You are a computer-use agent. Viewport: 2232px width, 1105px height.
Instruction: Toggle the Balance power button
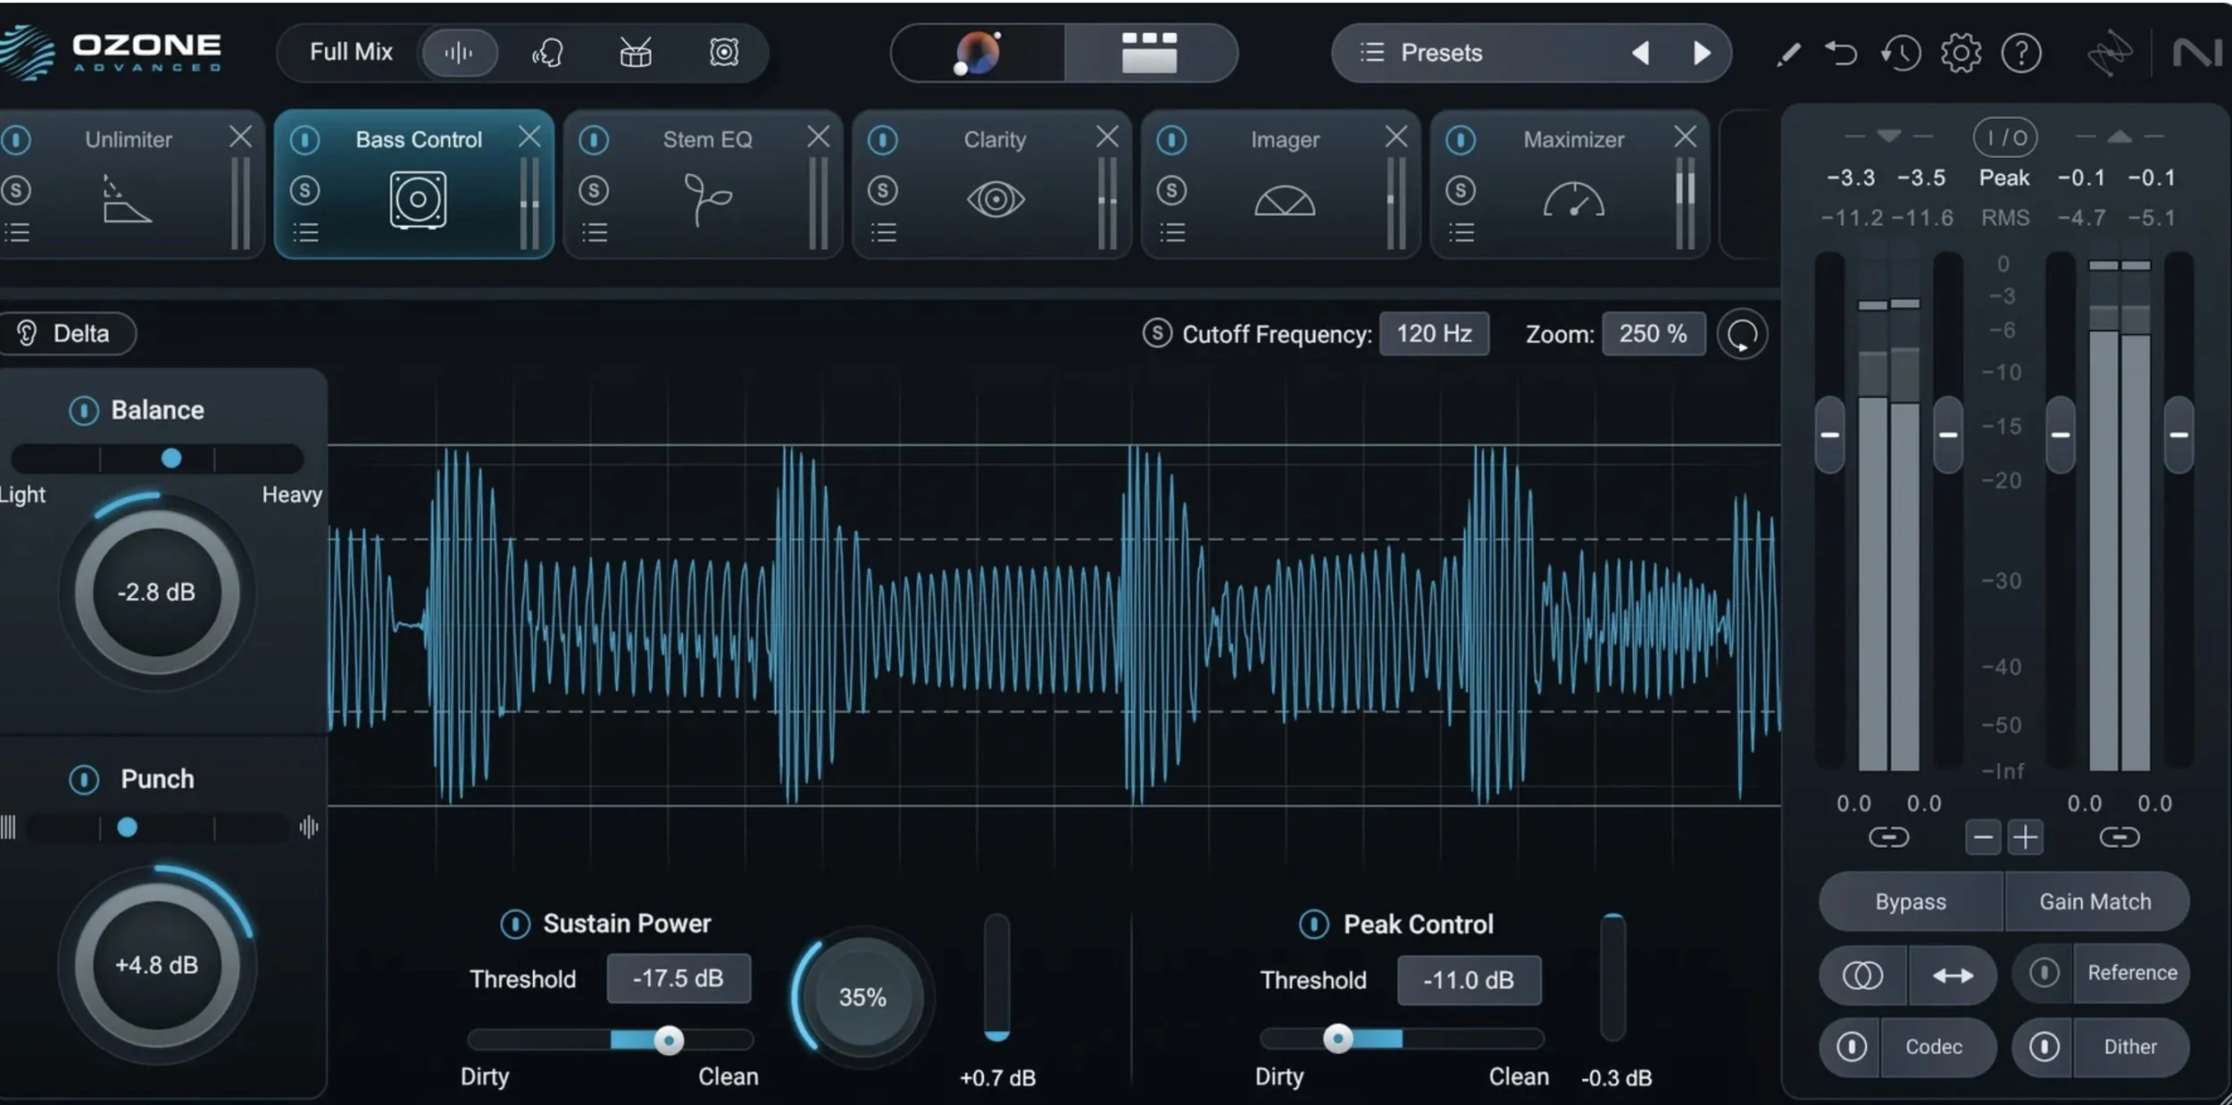point(84,411)
